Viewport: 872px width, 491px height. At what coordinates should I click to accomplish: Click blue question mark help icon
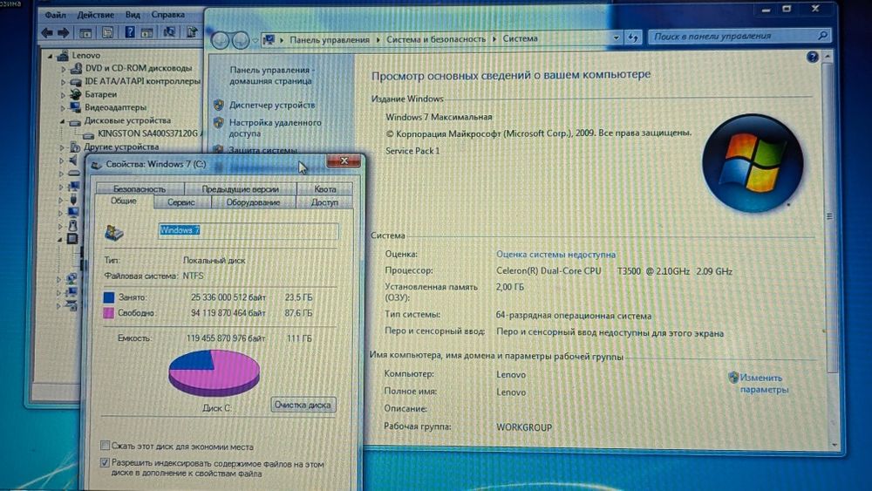coord(130,32)
